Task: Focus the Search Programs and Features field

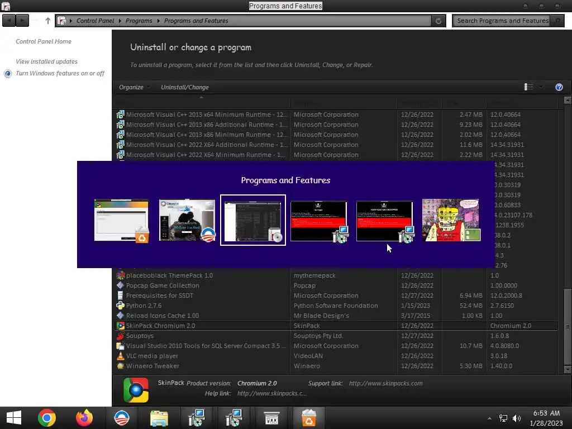Action: [503, 21]
